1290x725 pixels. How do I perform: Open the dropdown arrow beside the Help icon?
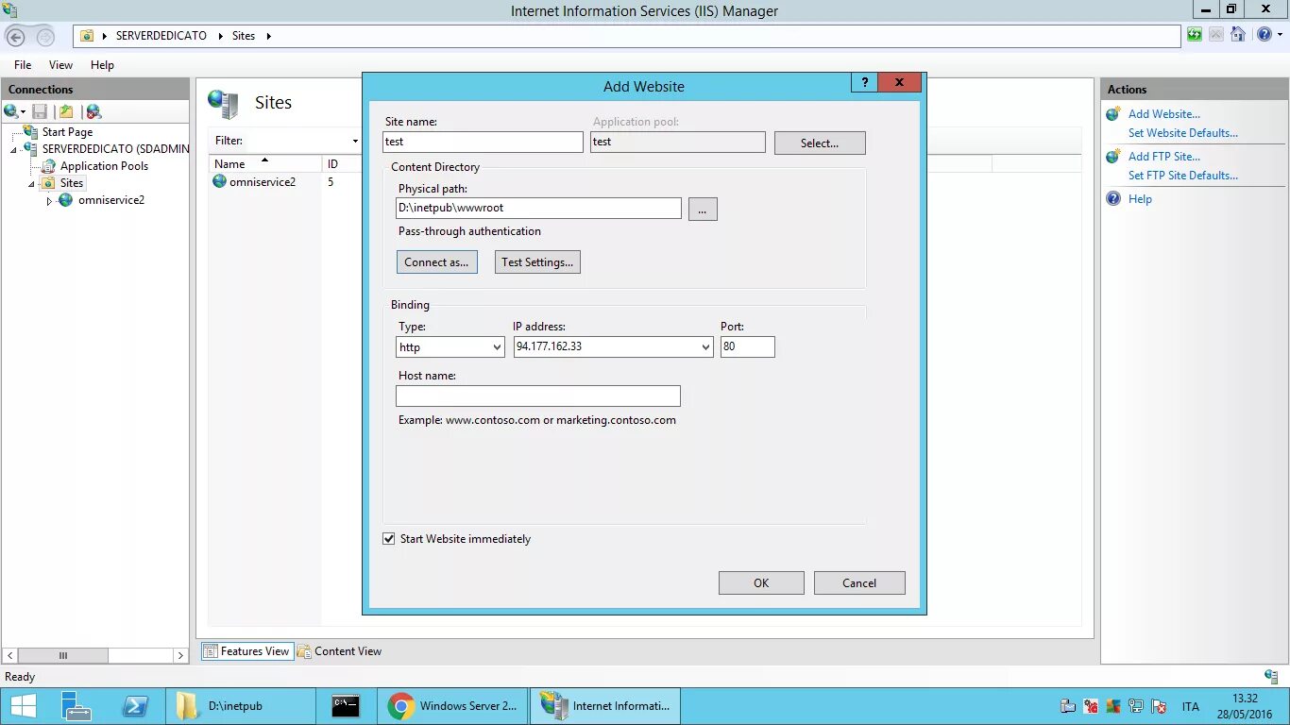pos(1279,35)
